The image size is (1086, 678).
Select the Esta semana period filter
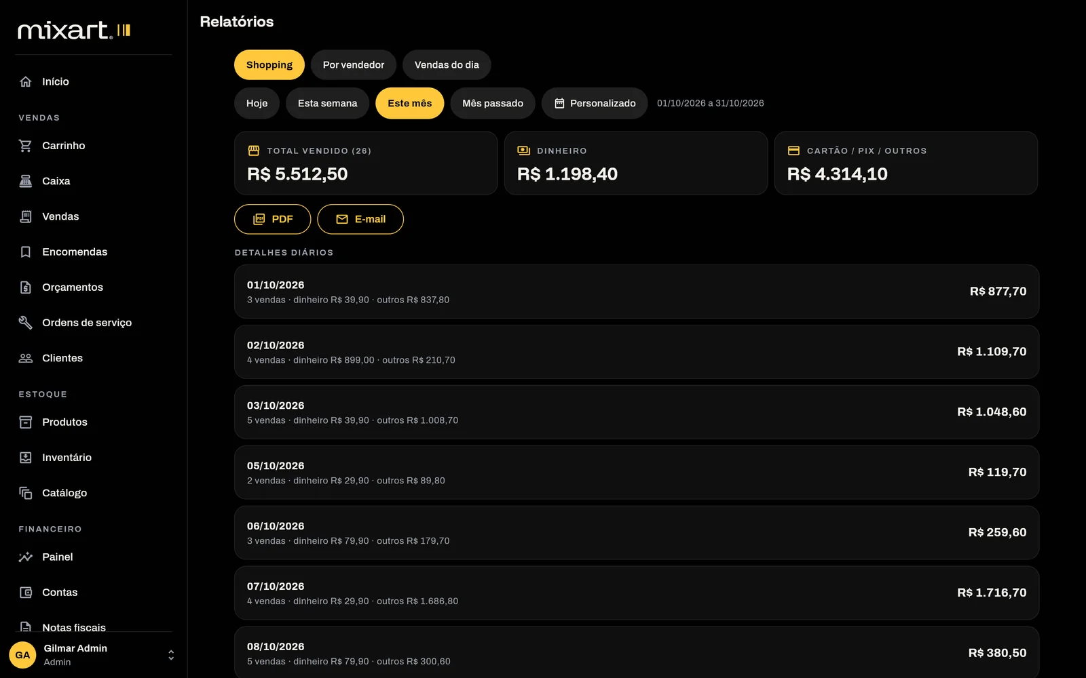click(x=327, y=103)
